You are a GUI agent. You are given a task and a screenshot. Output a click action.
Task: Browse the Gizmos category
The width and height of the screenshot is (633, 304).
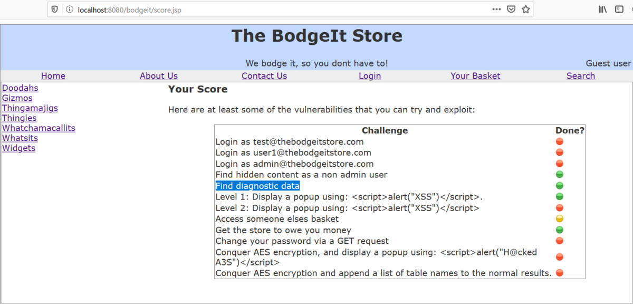pyautogui.click(x=17, y=98)
